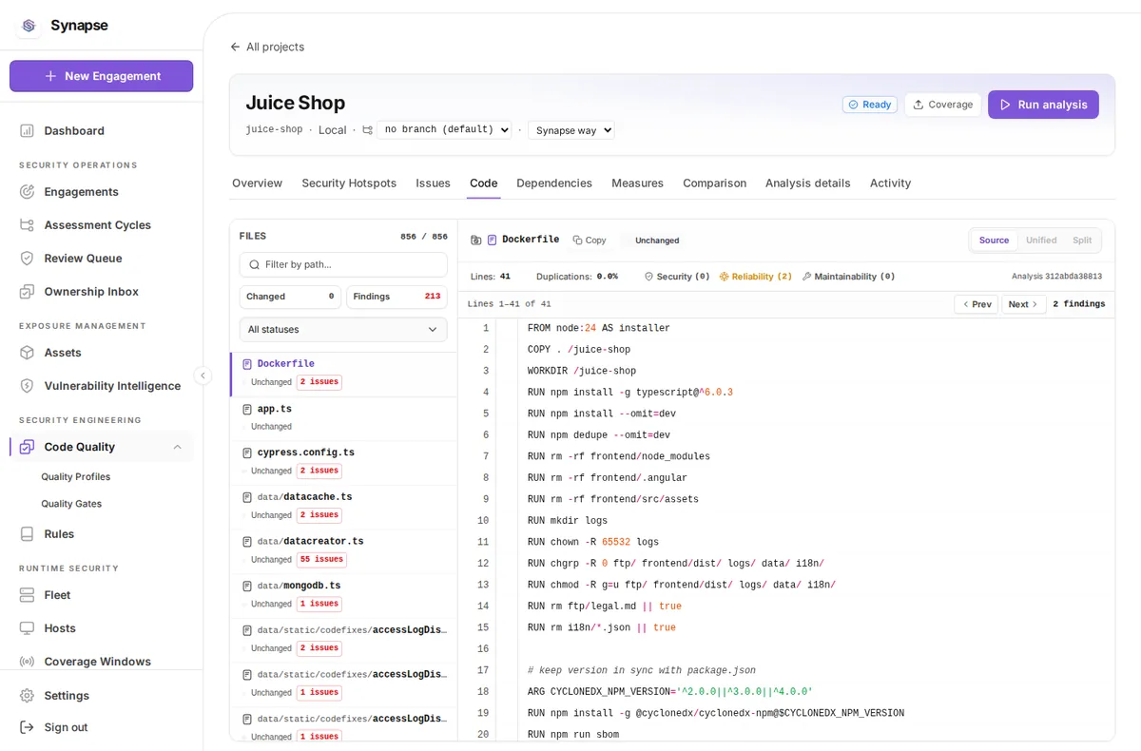Click the Coverage upload button
Image resolution: width=1141 pixels, height=751 pixels.
[x=942, y=105]
